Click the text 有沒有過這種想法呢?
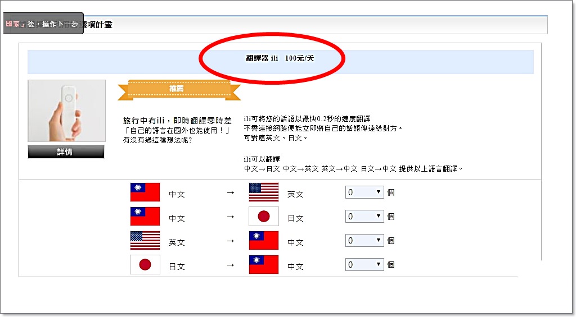Image resolution: width=576 pixels, height=317 pixels. 157,140
